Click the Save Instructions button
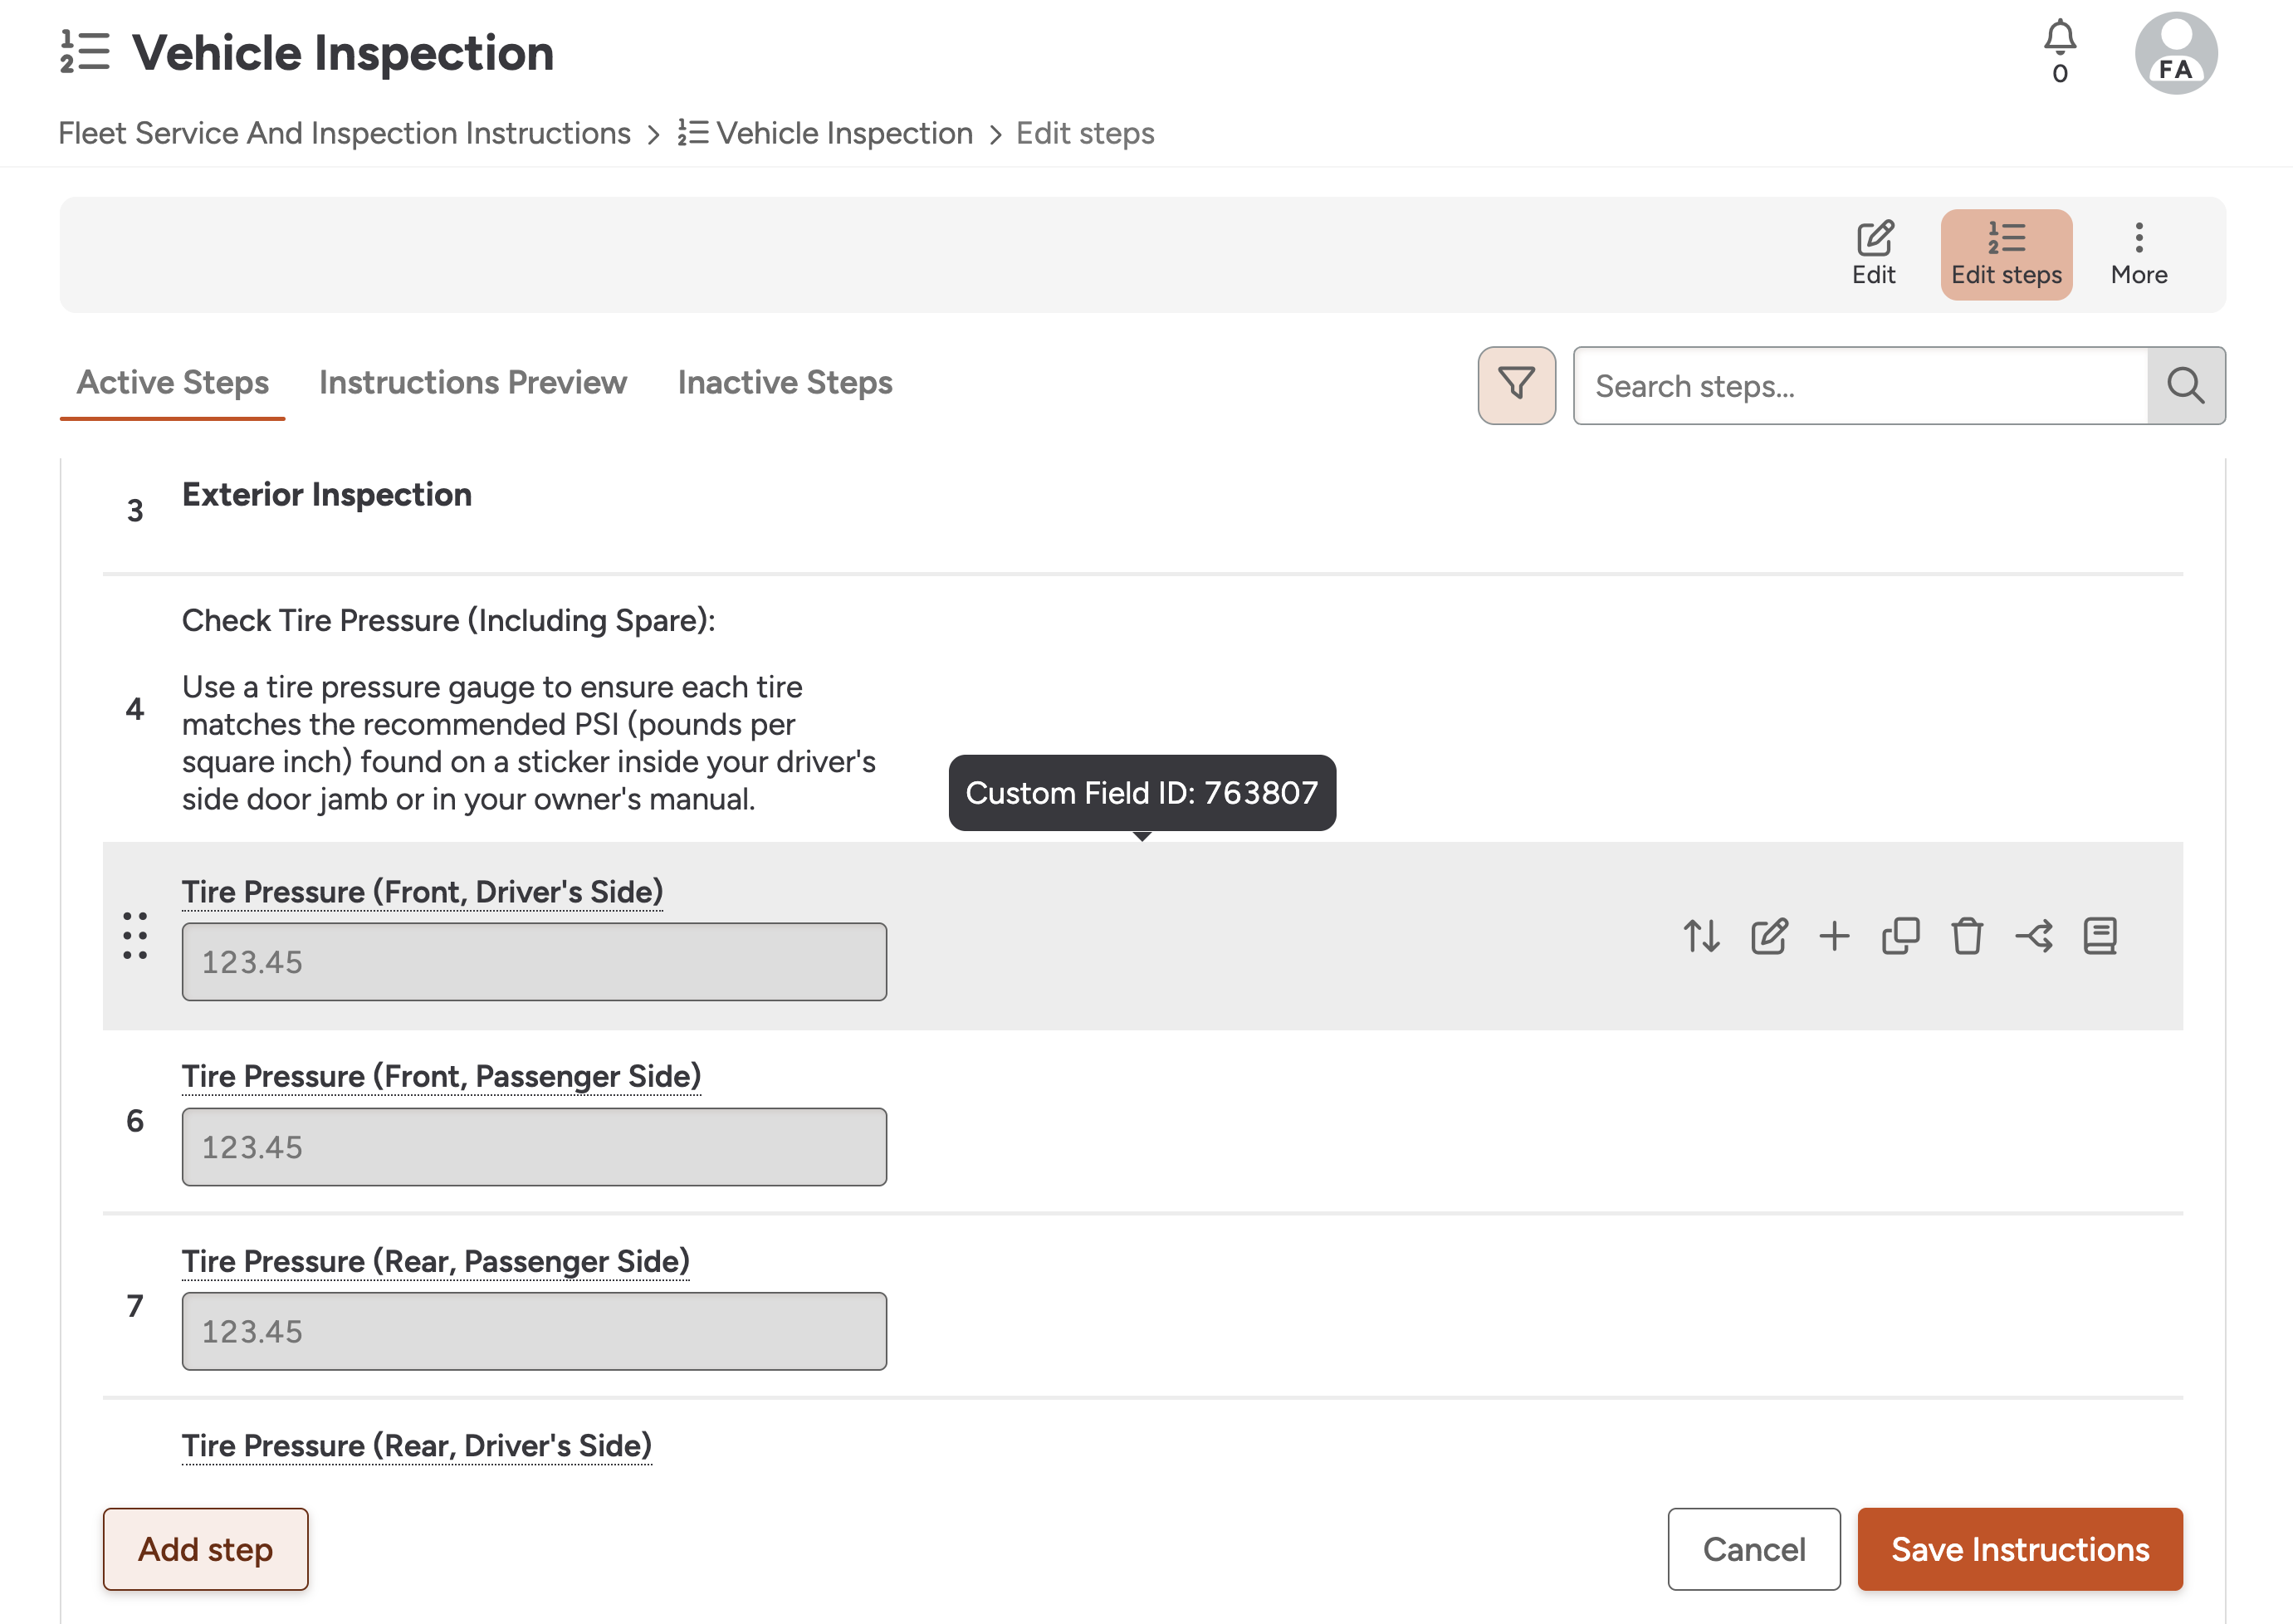The width and height of the screenshot is (2293, 1624). (x=2020, y=1548)
